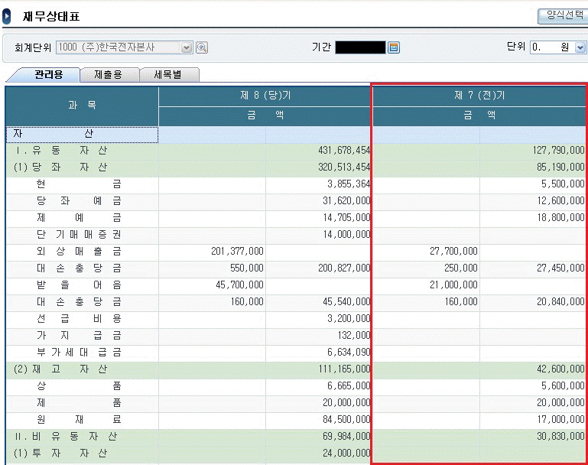This screenshot has width=588, height=465.
Task: Click the 과목 column header
Action: click(x=82, y=105)
